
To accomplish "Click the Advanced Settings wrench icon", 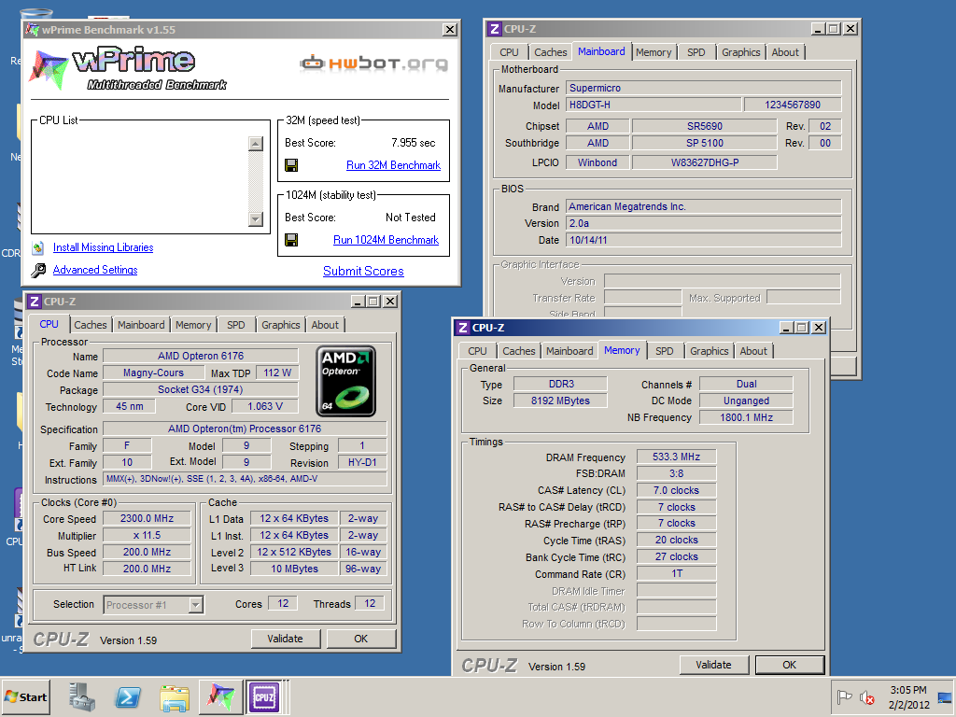I will coord(38,270).
